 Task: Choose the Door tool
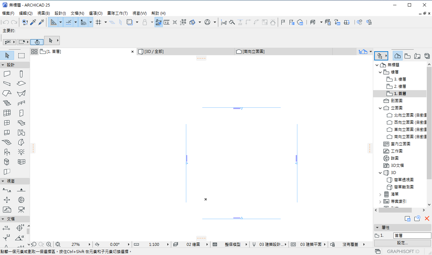pos(21,113)
